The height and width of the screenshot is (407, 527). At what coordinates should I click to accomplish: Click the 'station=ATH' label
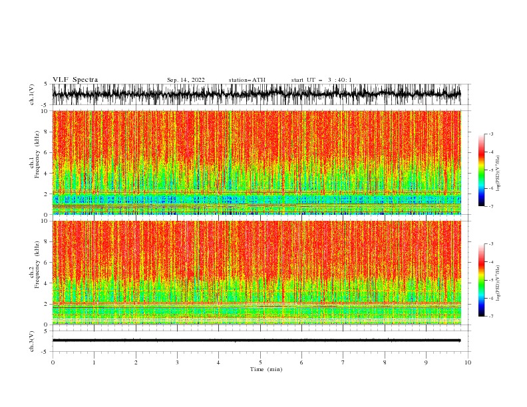pyautogui.click(x=247, y=80)
